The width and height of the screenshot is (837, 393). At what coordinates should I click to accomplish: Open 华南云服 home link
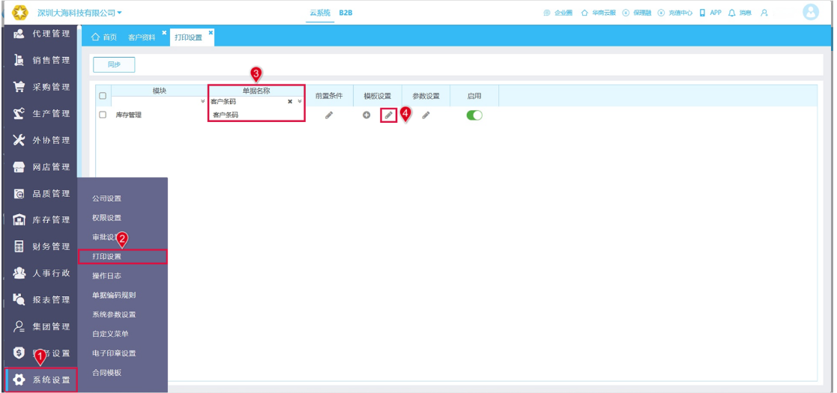pos(599,13)
